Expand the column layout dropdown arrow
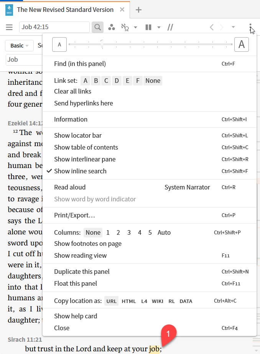 point(159,27)
